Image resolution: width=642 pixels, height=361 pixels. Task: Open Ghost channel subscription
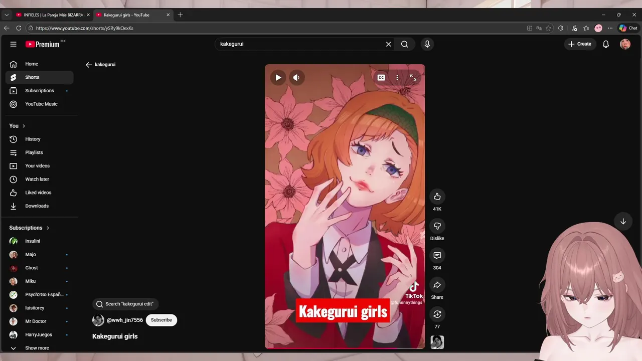click(39, 268)
